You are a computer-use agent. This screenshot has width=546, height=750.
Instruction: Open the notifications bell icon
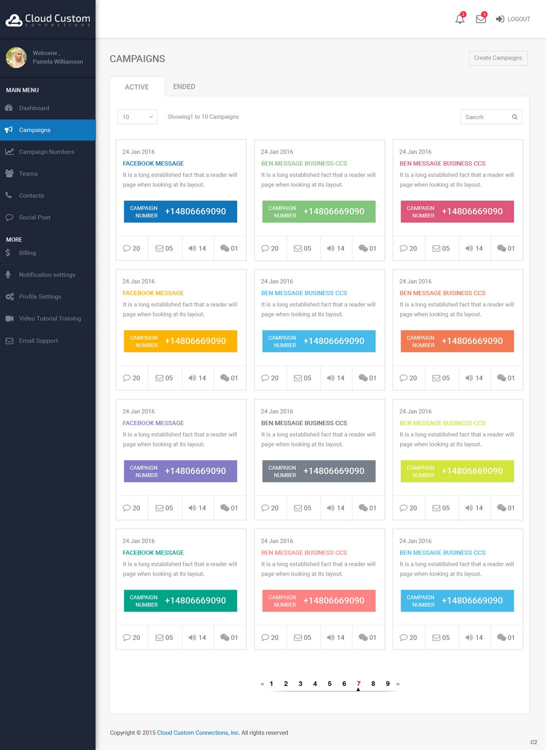pos(460,19)
